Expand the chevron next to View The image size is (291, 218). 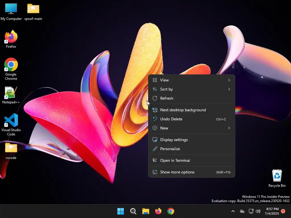(229, 80)
